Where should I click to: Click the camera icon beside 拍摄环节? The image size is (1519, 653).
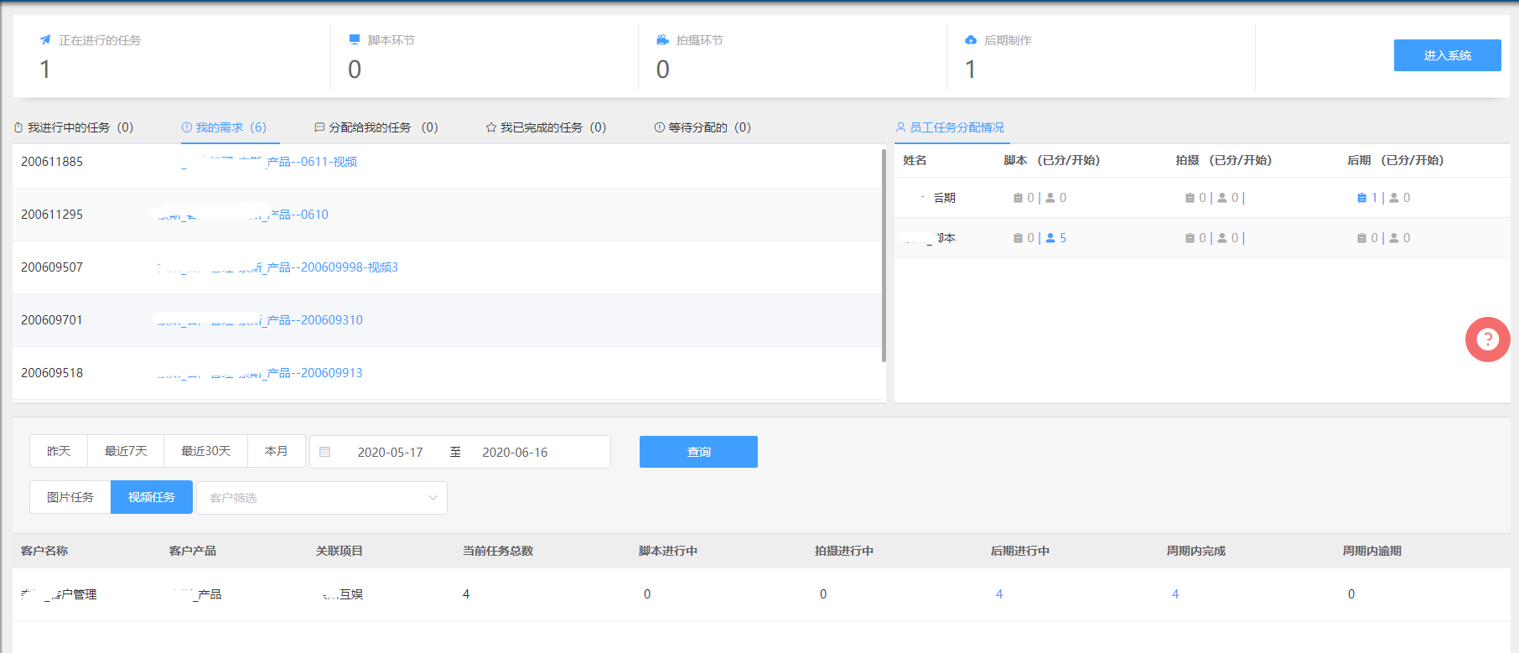coord(662,40)
